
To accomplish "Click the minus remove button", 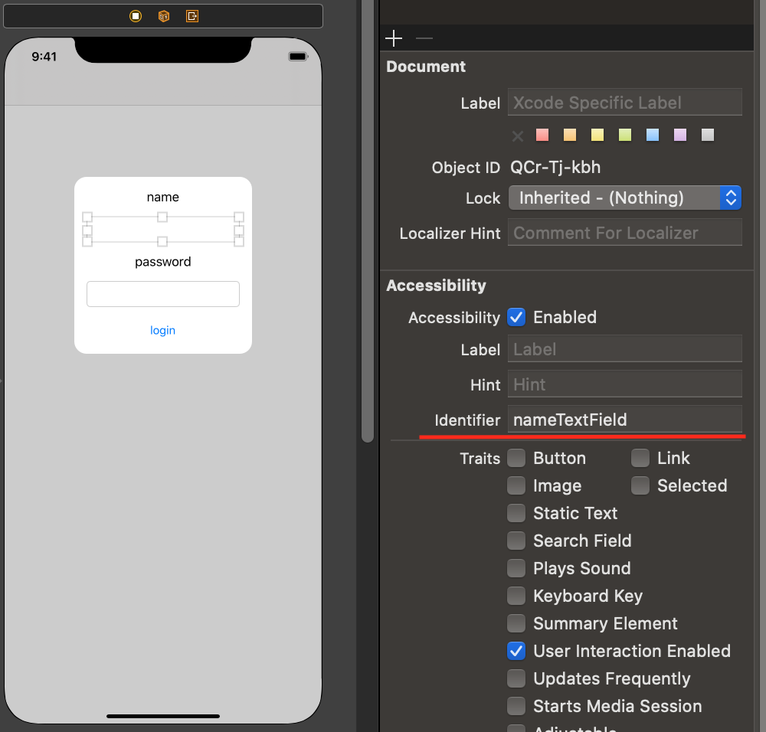I will [424, 38].
